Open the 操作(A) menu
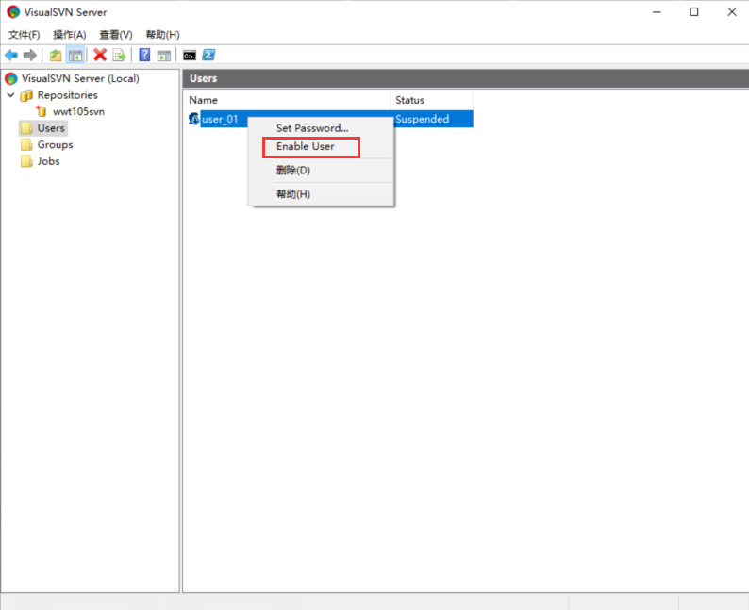This screenshot has height=610, width=749. [x=70, y=35]
